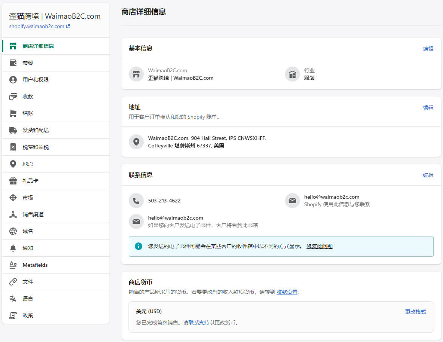Click the bell icon beside 通知
The height and width of the screenshot is (342, 443).
[13, 248]
